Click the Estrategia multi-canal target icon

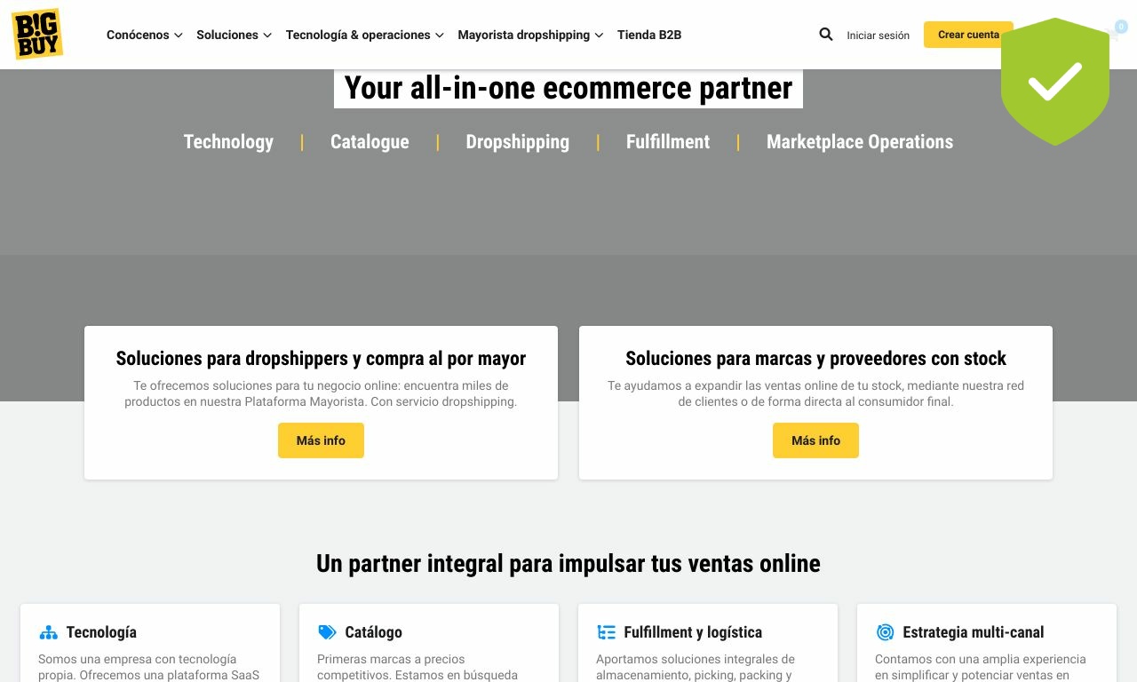click(885, 632)
